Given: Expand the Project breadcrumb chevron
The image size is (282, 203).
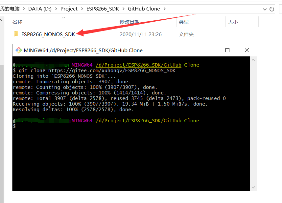Looking at the screenshot, I should [x=82, y=9].
